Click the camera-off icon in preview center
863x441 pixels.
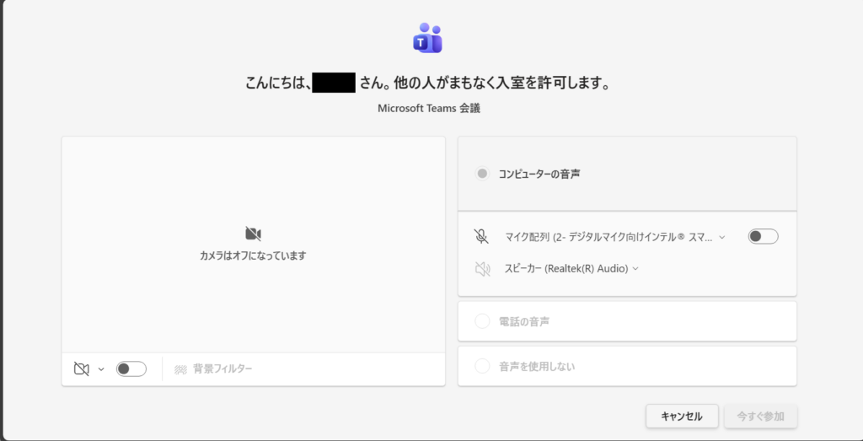point(253,234)
